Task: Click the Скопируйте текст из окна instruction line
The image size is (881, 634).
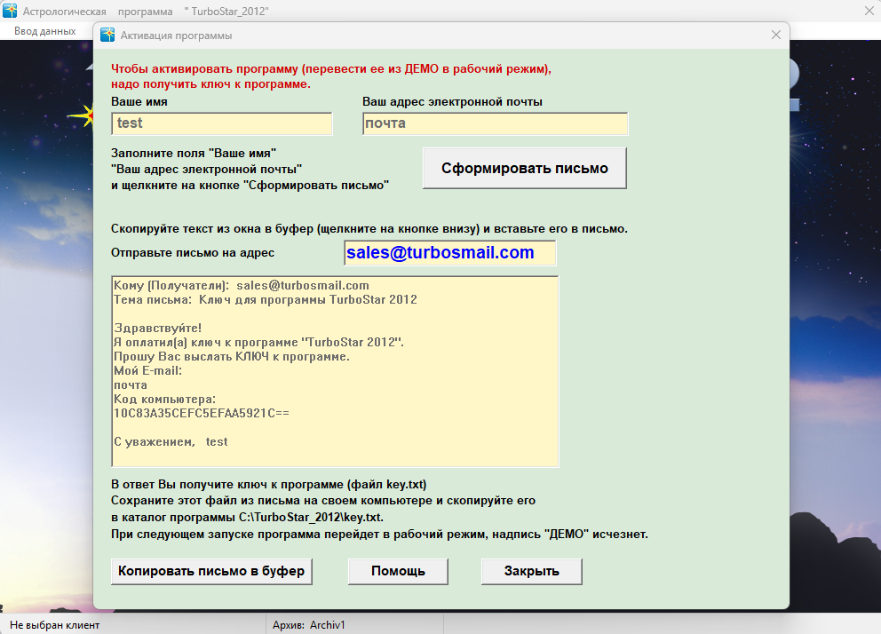Action: (x=369, y=228)
